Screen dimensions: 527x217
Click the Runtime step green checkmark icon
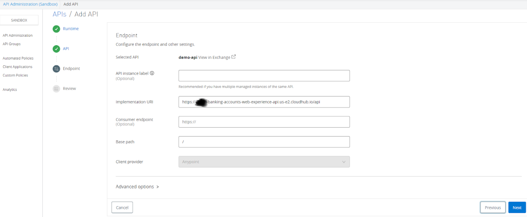[x=57, y=29]
